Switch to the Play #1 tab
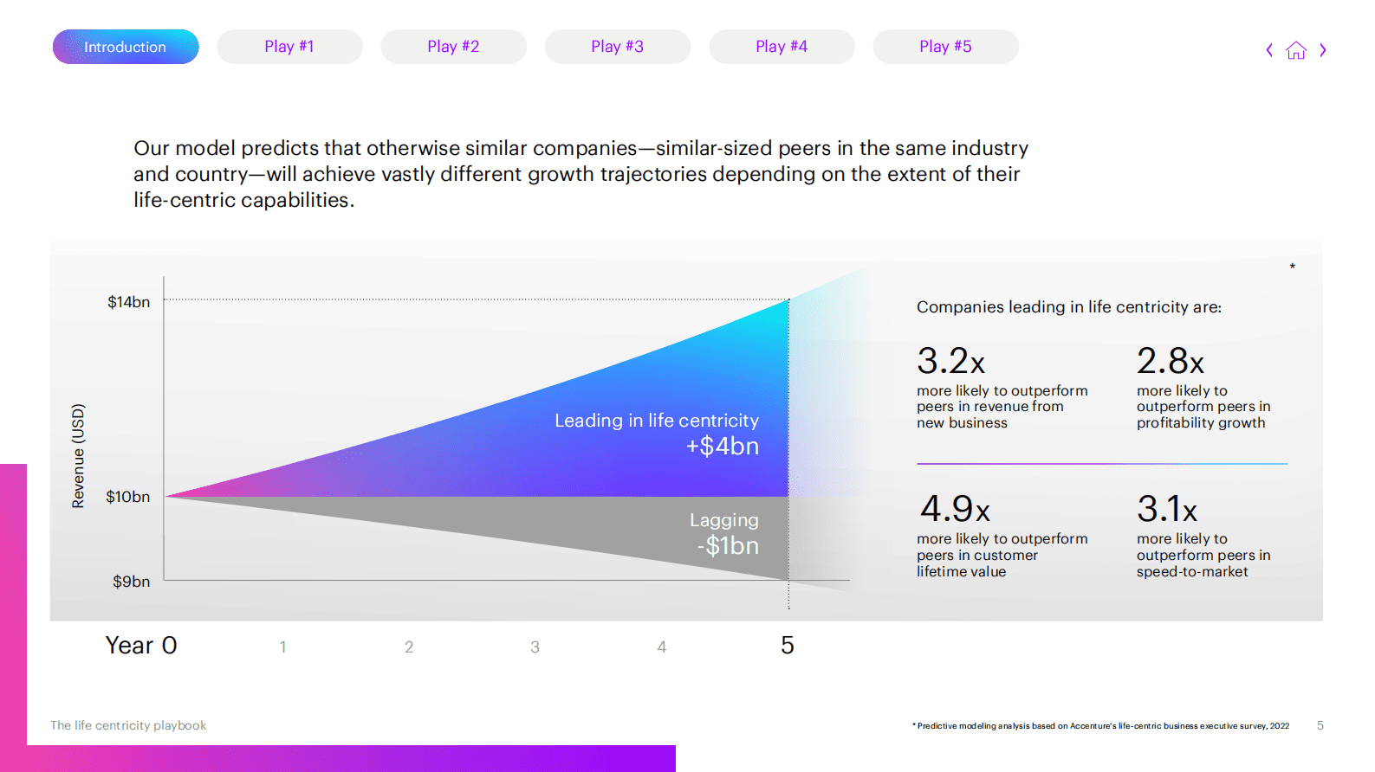Image resolution: width=1375 pixels, height=772 pixels. point(289,47)
